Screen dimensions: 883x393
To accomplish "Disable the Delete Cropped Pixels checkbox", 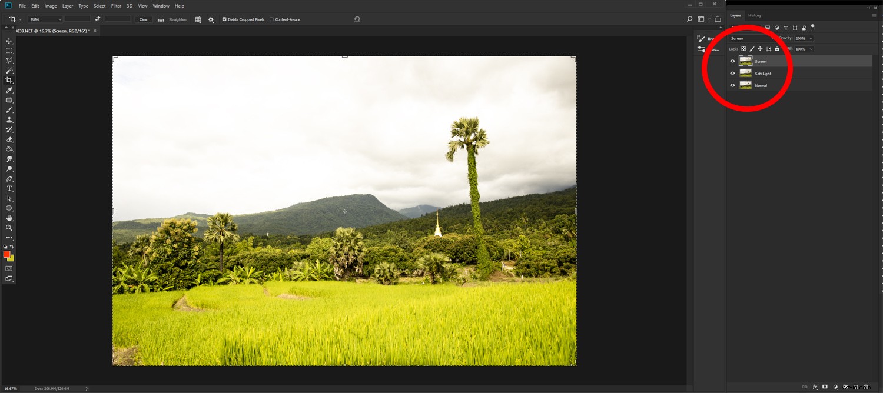I will [224, 19].
